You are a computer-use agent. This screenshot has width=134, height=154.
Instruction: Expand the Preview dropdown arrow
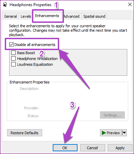pos(124,133)
